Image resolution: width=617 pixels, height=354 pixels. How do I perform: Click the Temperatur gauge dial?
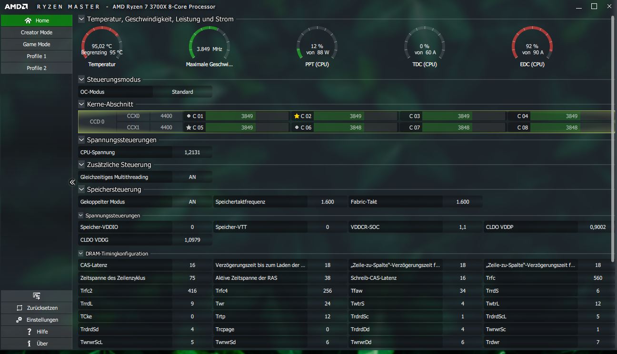pos(102,43)
